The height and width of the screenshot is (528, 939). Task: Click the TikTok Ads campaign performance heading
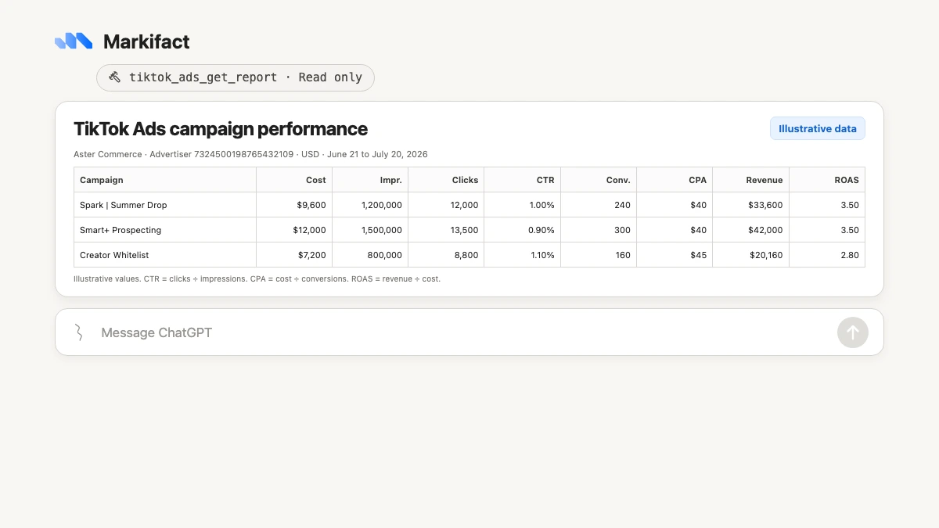pyautogui.click(x=221, y=129)
